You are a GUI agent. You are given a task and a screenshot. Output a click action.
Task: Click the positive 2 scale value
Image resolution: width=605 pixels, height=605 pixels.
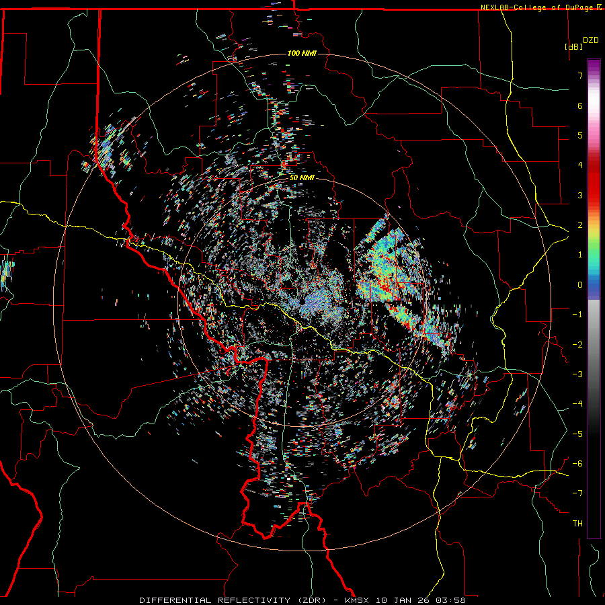click(x=580, y=225)
